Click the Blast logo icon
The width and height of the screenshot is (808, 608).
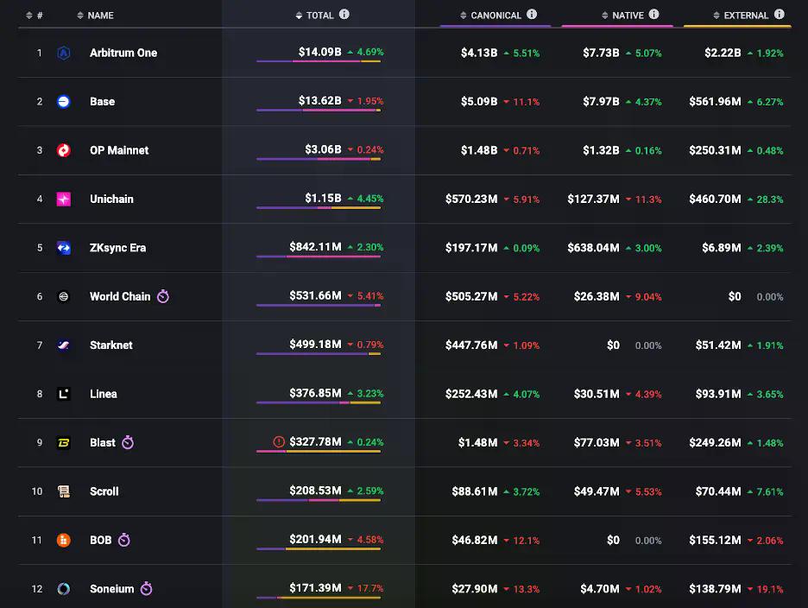[63, 442]
